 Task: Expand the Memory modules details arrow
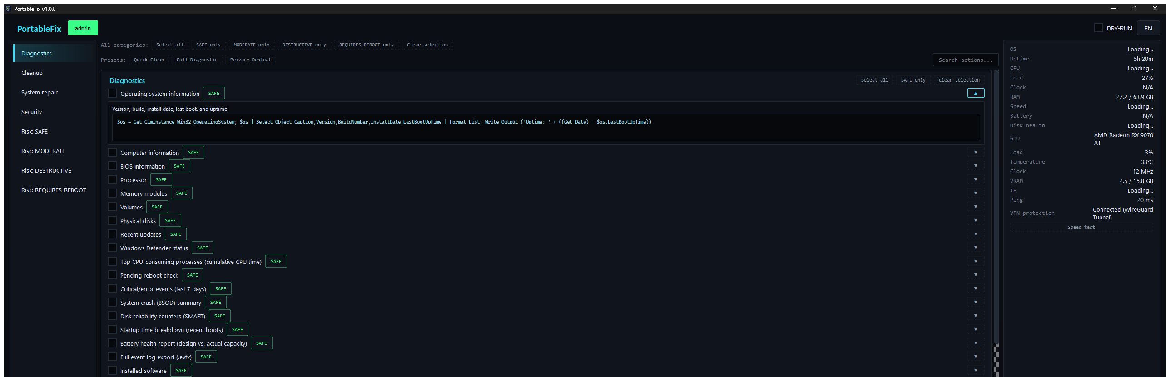click(976, 193)
